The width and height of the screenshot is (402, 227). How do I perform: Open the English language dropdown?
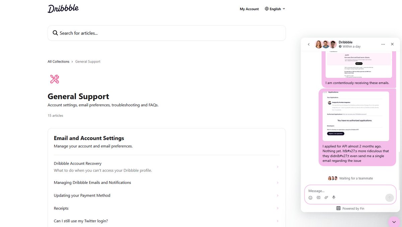275,9
